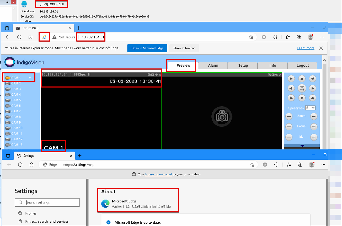Viewport: 342px width, 226px height.
Task: Take snapshot of the 88Kbps_M stream pane
Action: tap(153, 75)
